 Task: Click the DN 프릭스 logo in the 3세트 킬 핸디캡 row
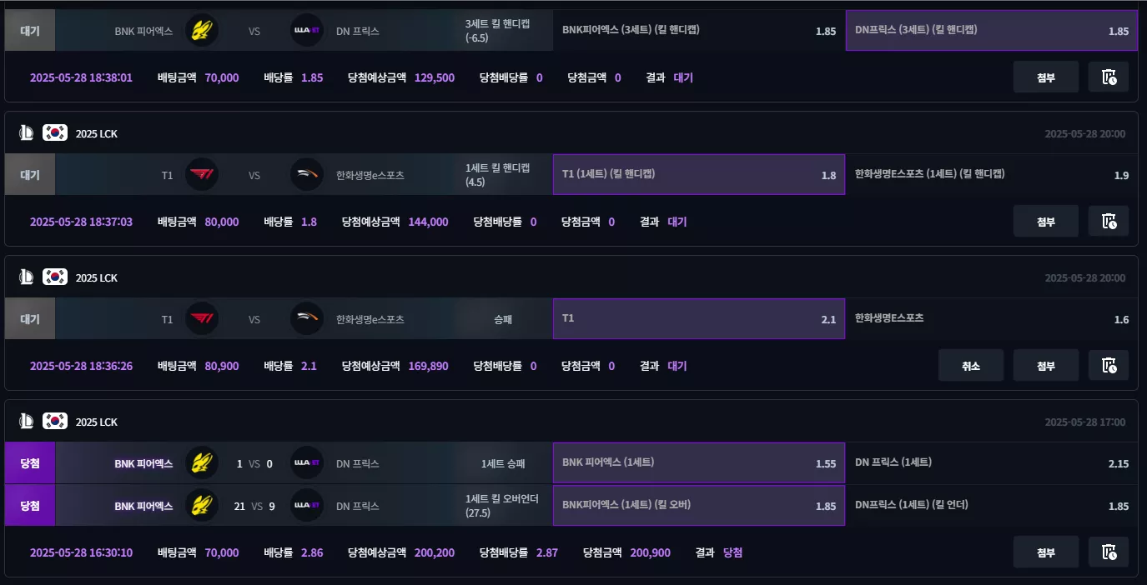tap(306, 31)
